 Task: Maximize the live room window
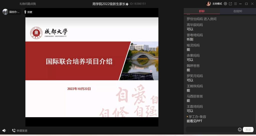tap(246, 4)
